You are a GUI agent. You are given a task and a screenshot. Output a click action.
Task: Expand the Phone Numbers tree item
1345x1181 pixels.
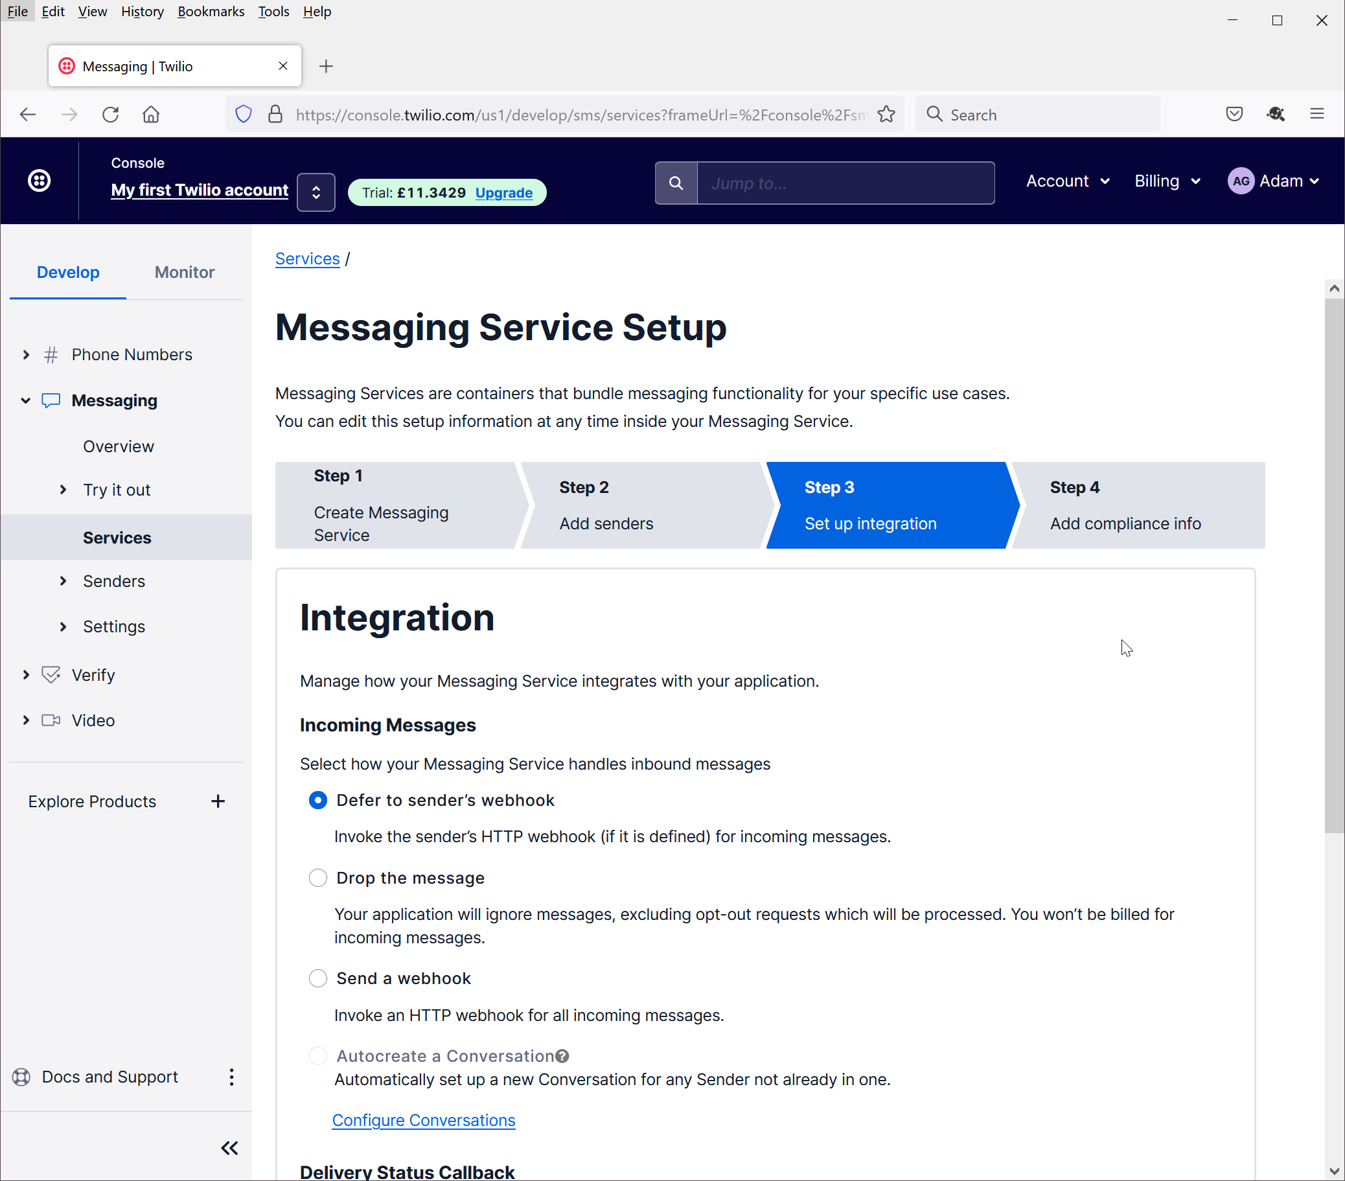click(27, 354)
